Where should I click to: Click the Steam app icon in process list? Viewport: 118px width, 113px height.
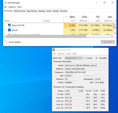(9, 25)
